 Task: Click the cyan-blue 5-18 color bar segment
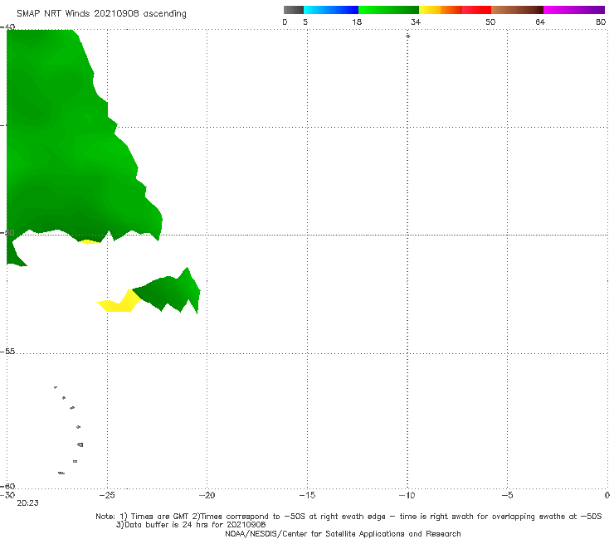[331, 10]
